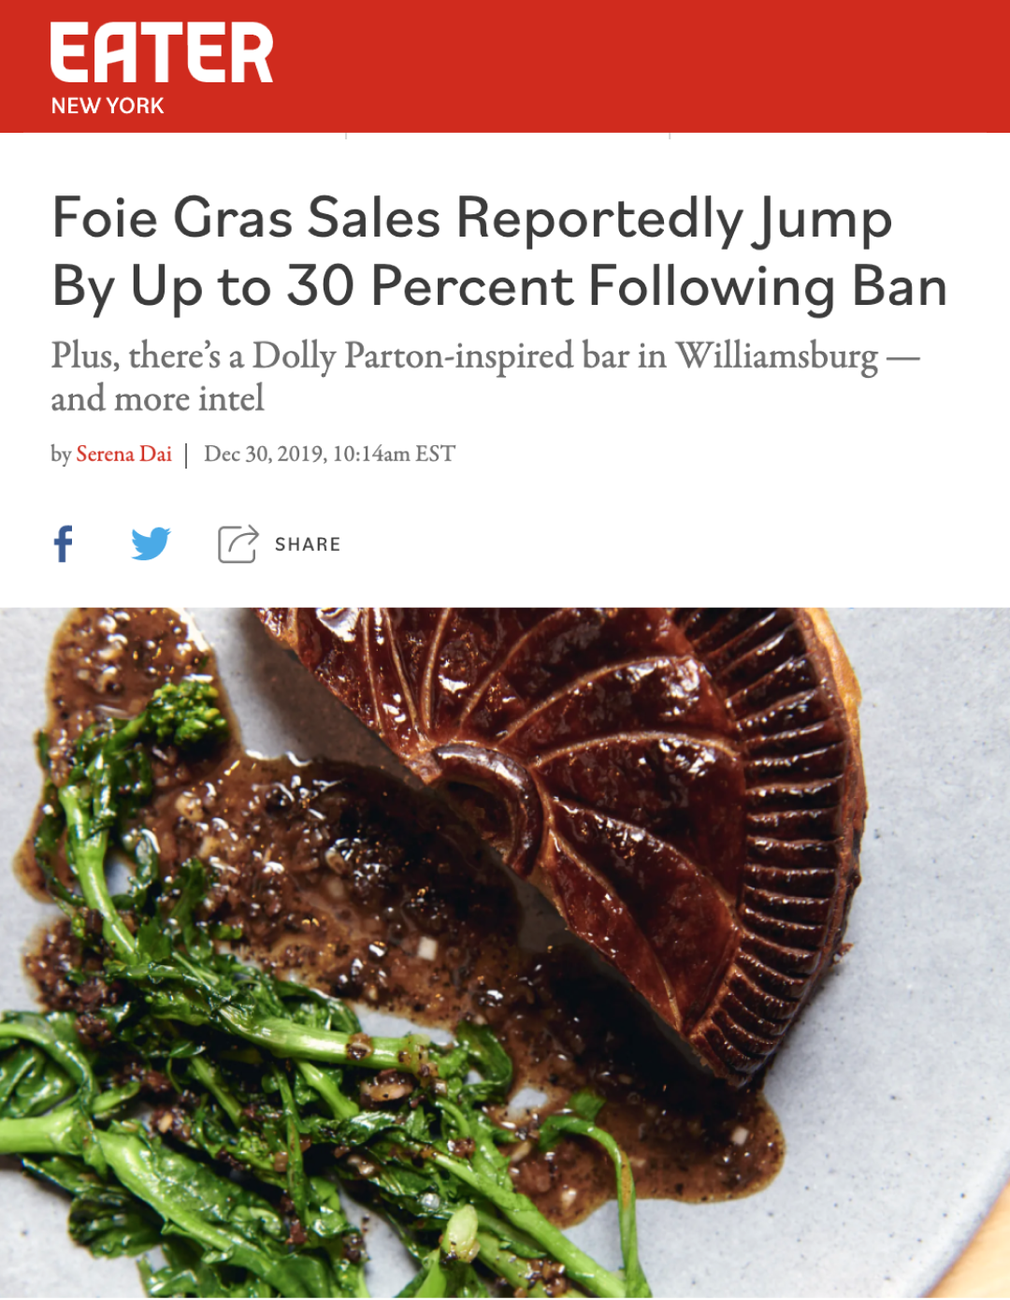Open the SHARE text label
1010x1300 pixels.
click(308, 544)
